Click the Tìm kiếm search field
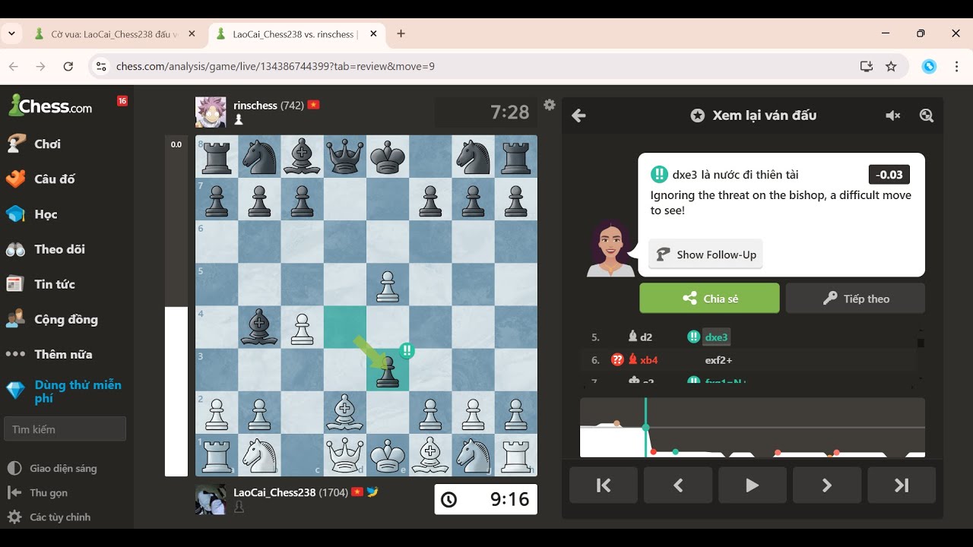This screenshot has width=973, height=547. click(65, 429)
